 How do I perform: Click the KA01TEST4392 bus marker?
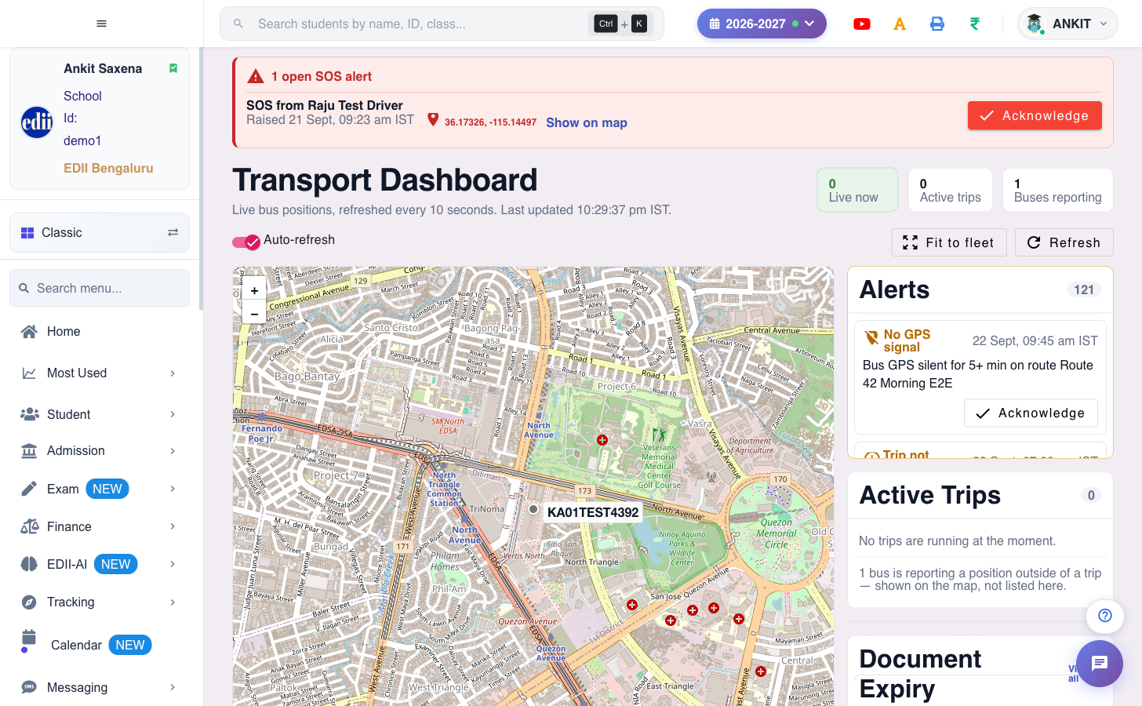click(x=533, y=509)
